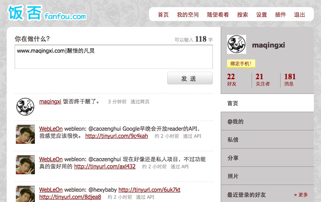Focus the 你在做什么 status text box

[114, 57]
